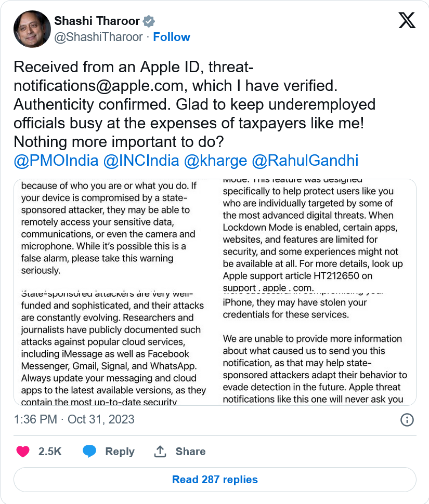Open the tweet info icon
429x504 pixels.
pos(407,419)
